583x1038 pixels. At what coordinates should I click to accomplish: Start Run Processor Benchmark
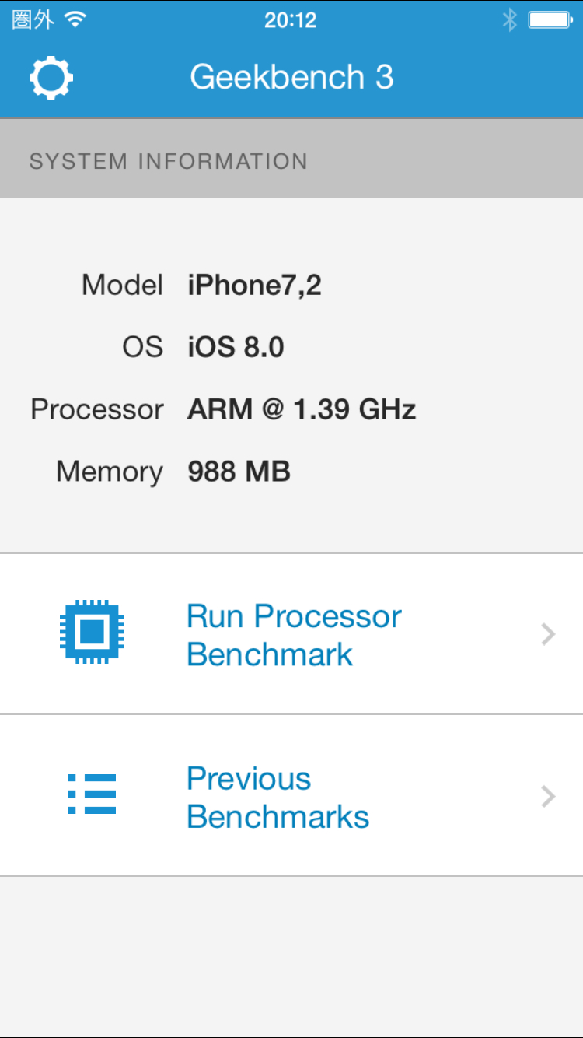pos(294,635)
